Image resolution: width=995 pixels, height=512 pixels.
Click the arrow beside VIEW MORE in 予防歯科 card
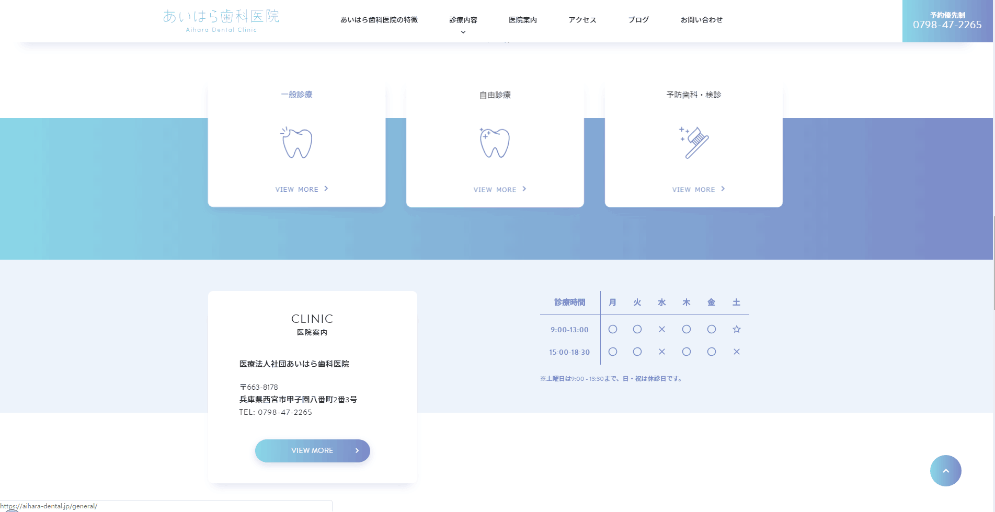[x=723, y=189]
